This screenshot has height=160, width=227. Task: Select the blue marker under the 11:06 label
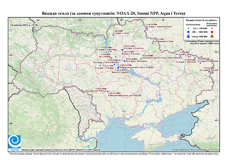coord(113,35)
